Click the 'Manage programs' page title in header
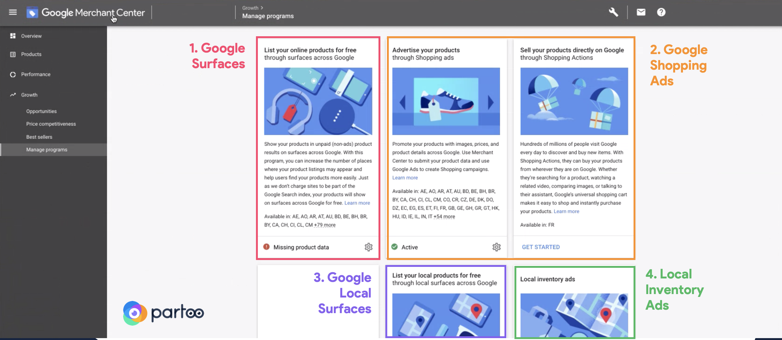The width and height of the screenshot is (782, 340). [268, 16]
